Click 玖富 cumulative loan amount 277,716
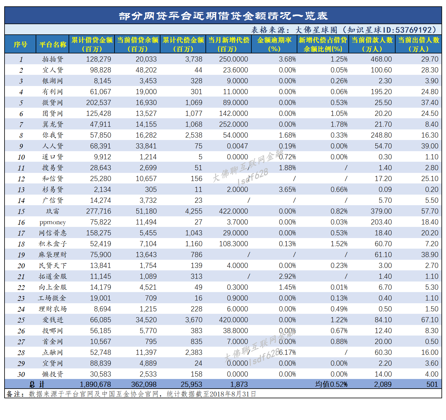The height and width of the screenshot is (420, 446). point(99,211)
